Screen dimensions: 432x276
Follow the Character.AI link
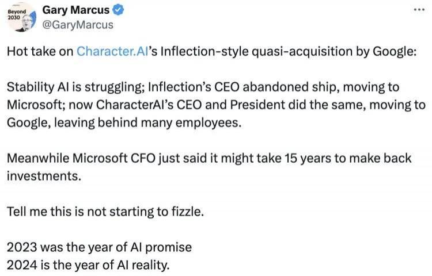(x=112, y=51)
